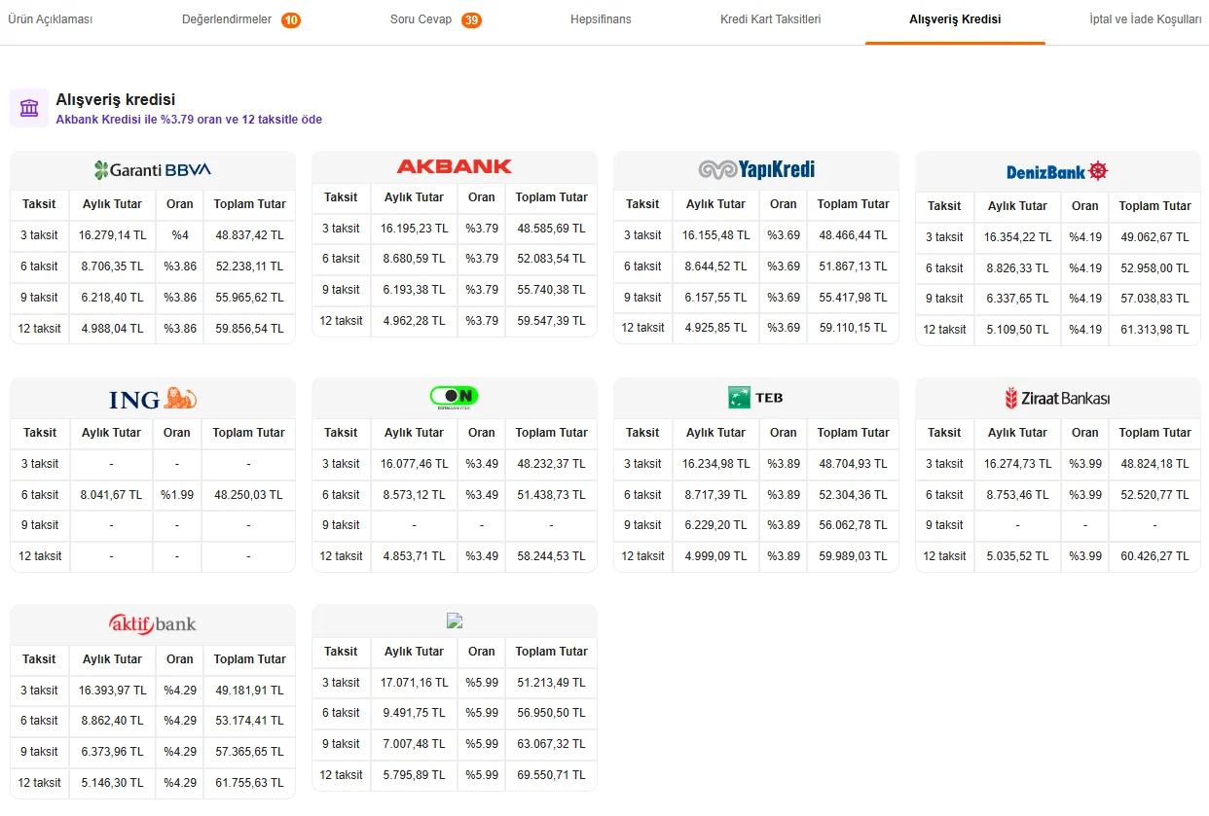Open the Hepsifinans tab
Screen dimensions: 1209x816
601,19
